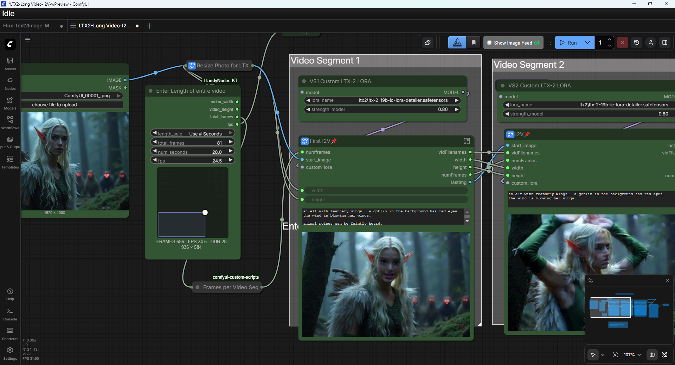The width and height of the screenshot is (675, 365).
Task: Open the Nodes library panel
Action: (x=10, y=84)
